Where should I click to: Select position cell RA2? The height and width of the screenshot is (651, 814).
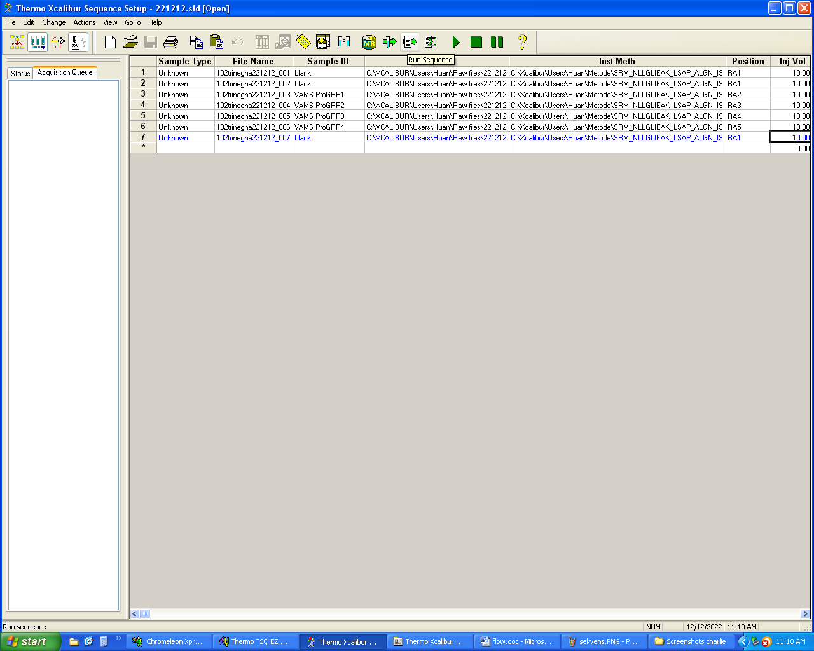748,95
